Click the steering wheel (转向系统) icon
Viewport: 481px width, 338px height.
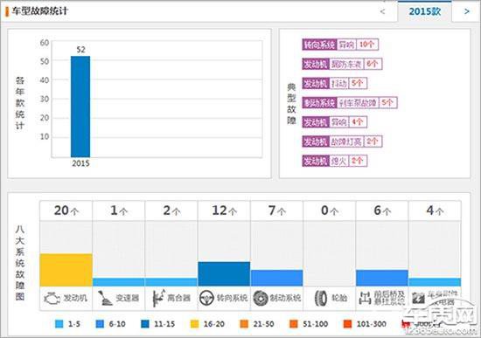tap(206, 298)
